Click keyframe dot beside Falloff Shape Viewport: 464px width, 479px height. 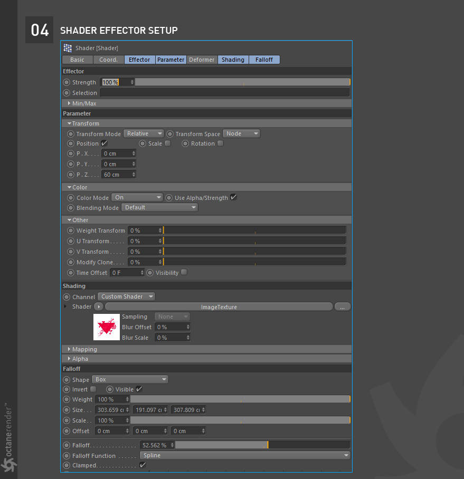click(x=67, y=380)
